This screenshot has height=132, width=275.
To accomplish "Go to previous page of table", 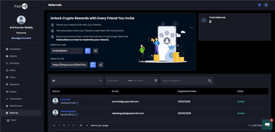I will (x=59, y=125).
